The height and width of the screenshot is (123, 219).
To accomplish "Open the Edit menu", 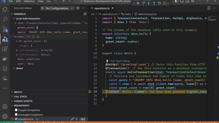I will (18, 1).
